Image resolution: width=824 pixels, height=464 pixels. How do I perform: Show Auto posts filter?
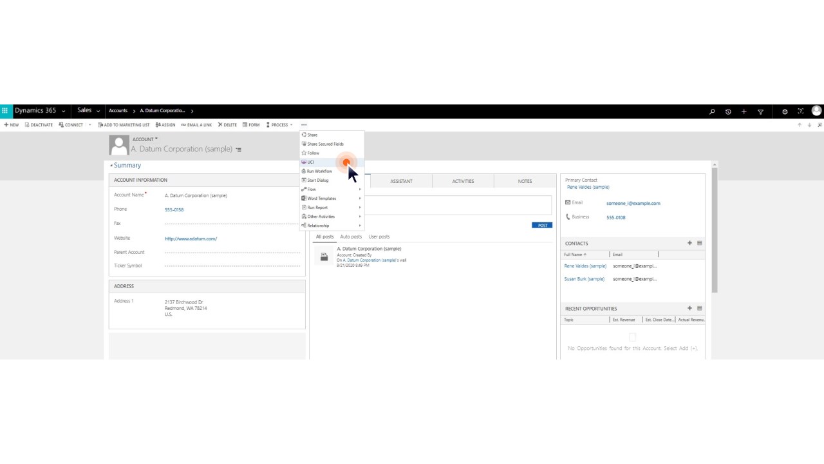coord(351,237)
